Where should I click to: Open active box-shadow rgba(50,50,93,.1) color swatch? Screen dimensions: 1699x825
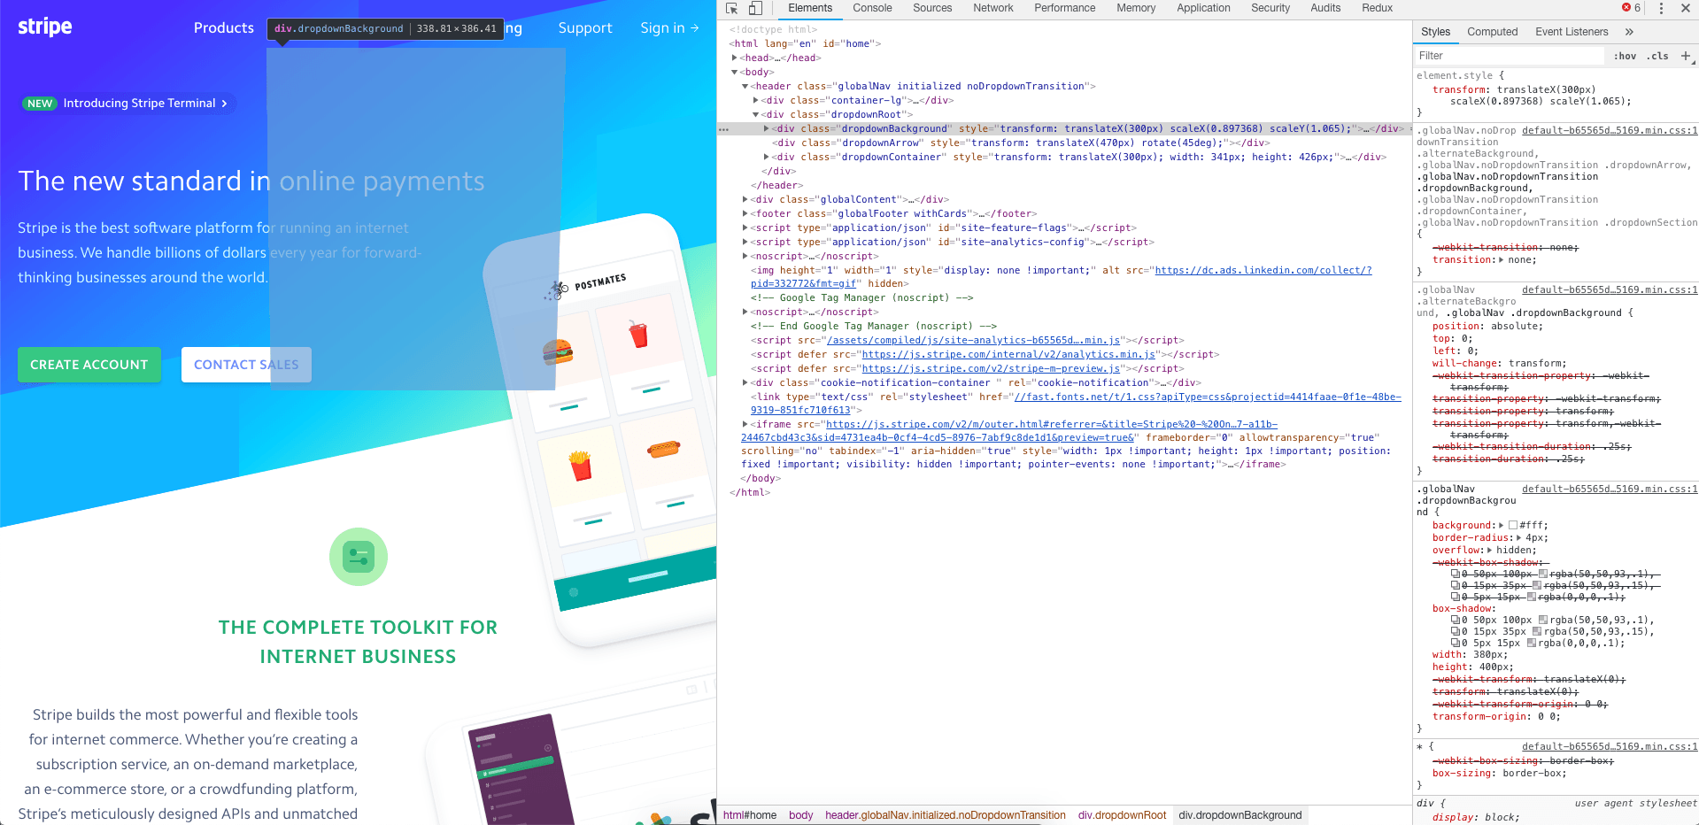[x=1544, y=621]
